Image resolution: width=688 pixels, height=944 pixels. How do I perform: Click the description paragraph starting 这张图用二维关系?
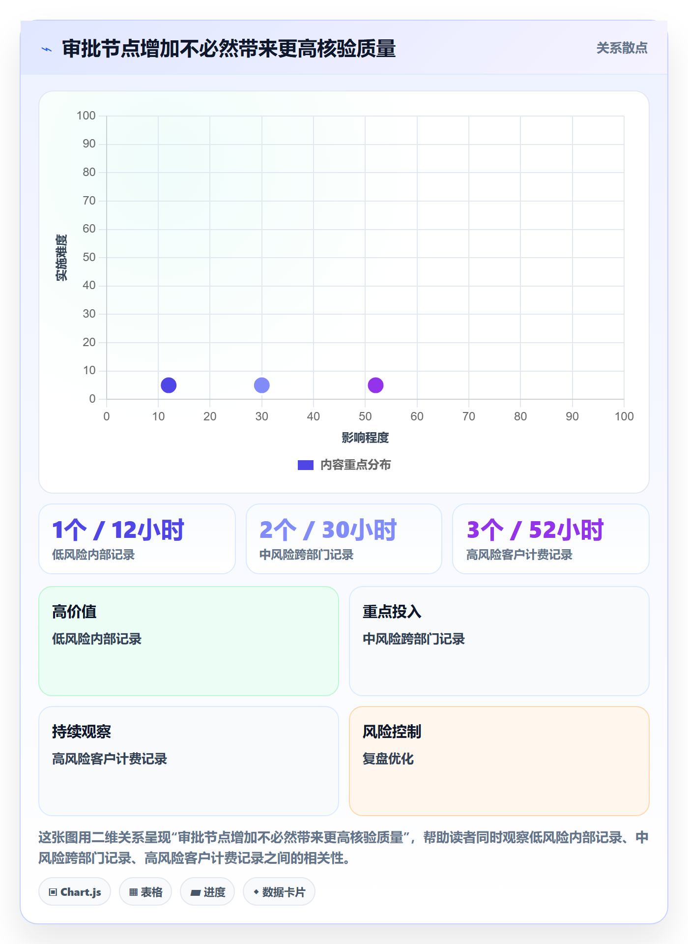[x=344, y=848]
